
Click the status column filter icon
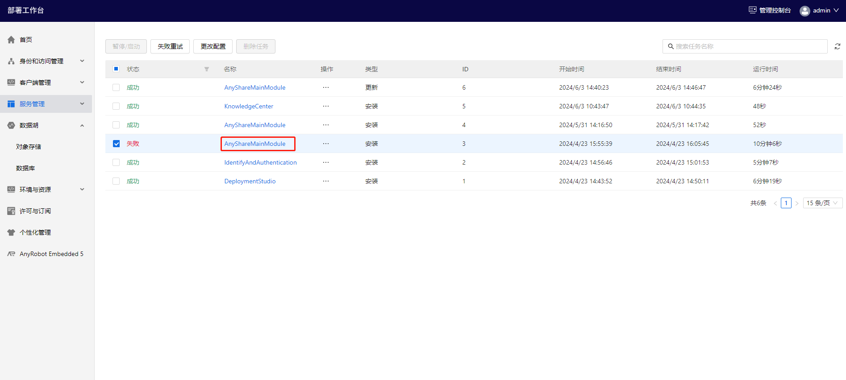coord(207,69)
